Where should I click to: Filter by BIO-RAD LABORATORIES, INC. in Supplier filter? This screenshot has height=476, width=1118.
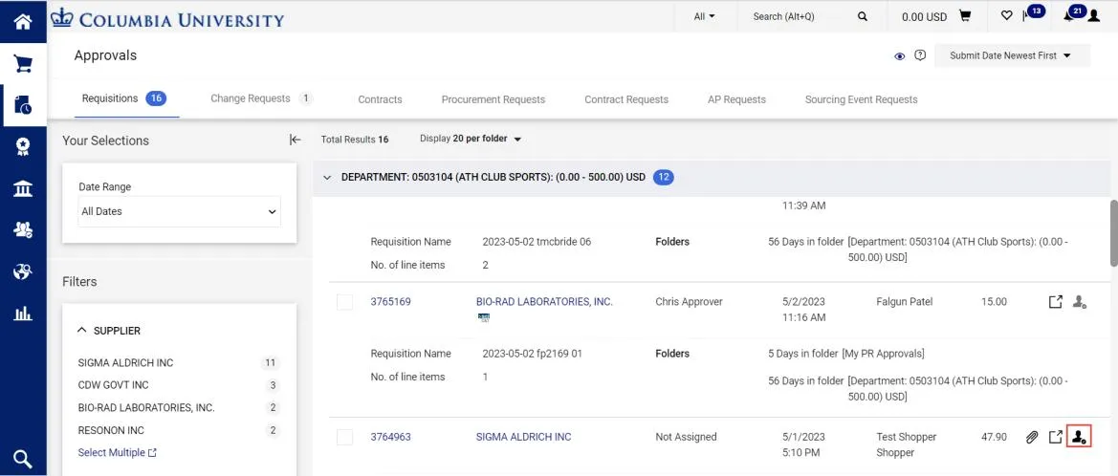[x=146, y=408]
